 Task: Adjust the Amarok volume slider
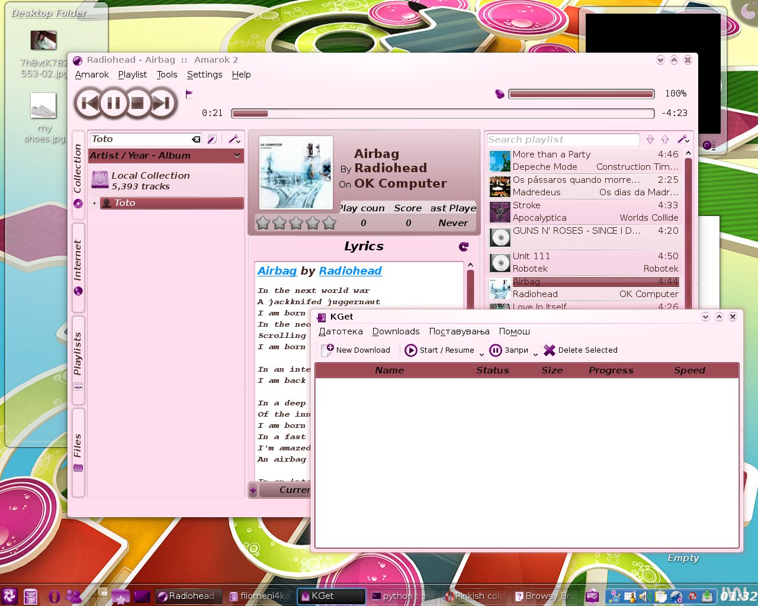(x=582, y=94)
